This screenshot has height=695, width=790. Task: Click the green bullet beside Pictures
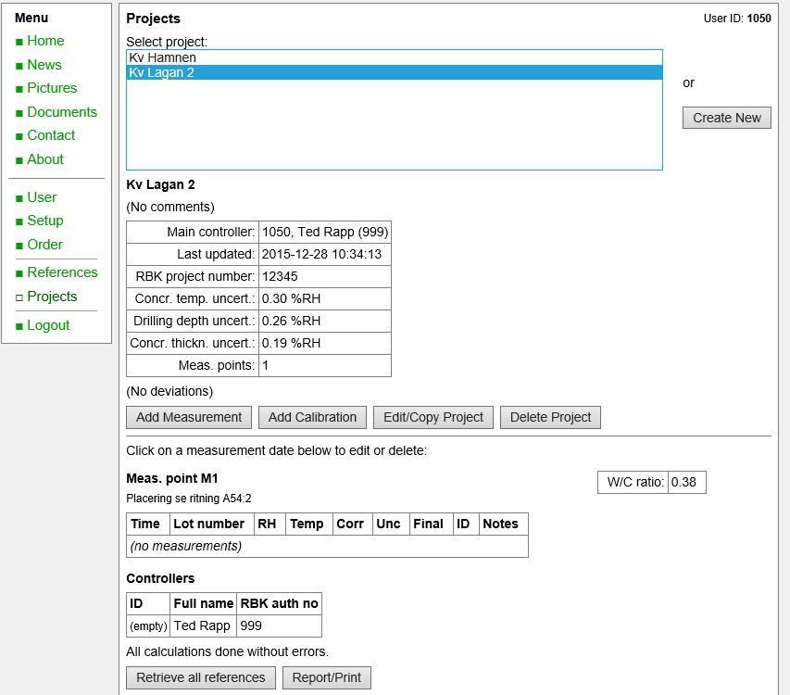click(19, 89)
